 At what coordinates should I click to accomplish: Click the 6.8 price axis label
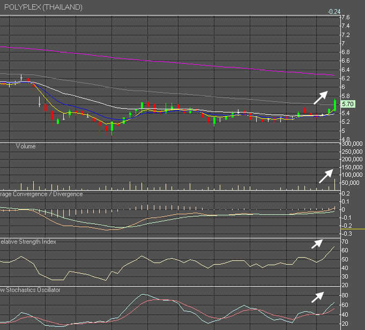(346, 52)
